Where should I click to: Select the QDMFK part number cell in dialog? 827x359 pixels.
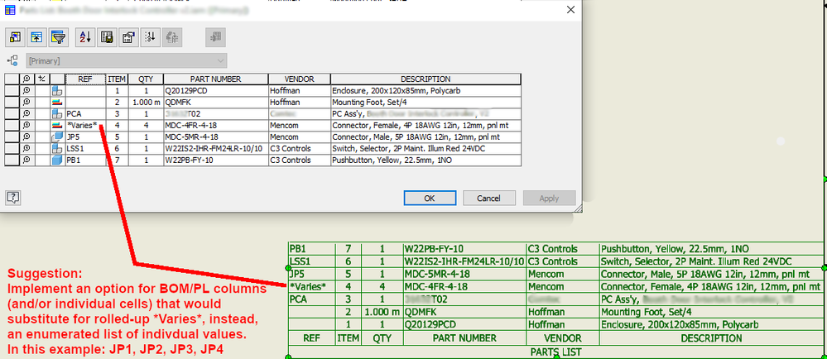click(216, 103)
